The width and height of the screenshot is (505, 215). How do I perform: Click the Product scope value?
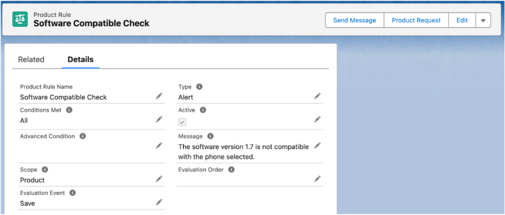point(33,180)
